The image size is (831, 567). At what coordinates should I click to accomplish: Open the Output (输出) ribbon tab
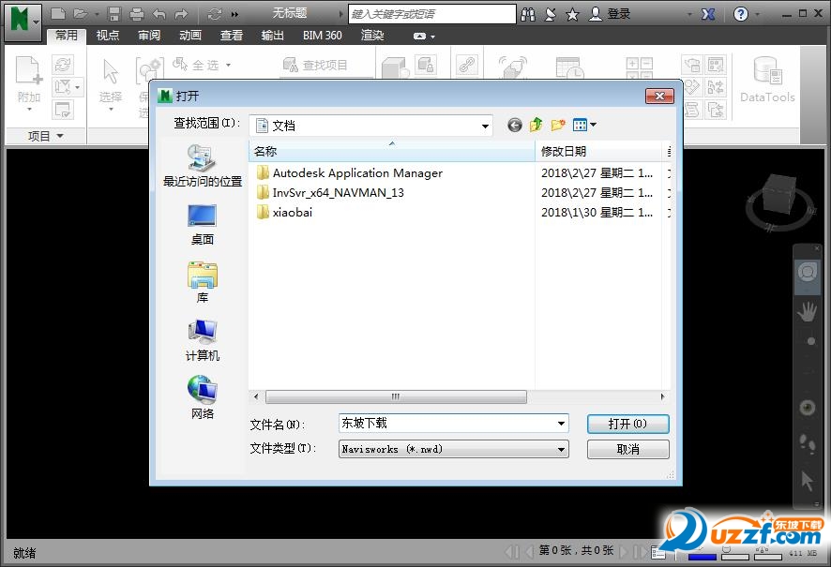pos(272,35)
